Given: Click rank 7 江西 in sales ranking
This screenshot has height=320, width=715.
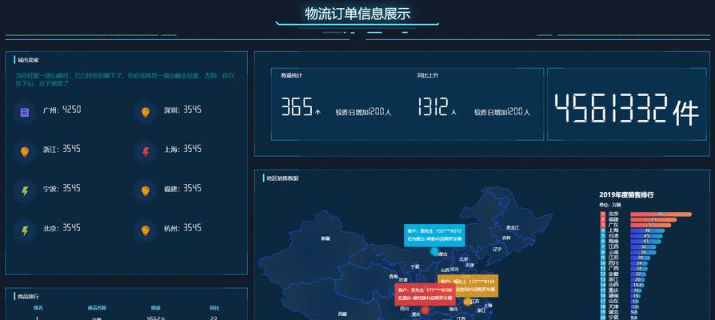Looking at the screenshot, I should pyautogui.click(x=613, y=246).
